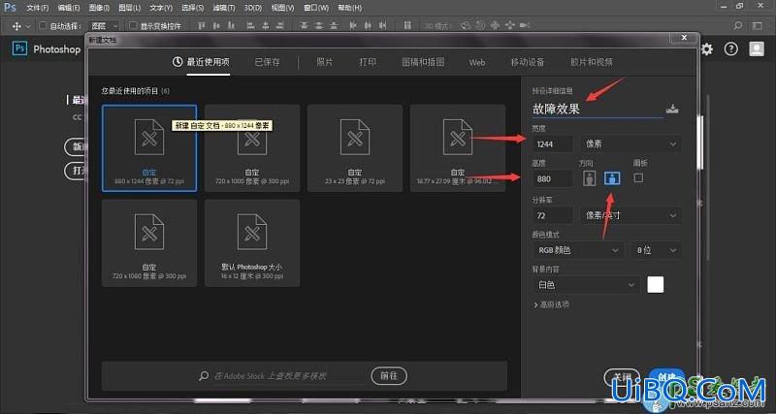Click the white background color swatch
Screen dimensions: 776x414
(x=656, y=285)
